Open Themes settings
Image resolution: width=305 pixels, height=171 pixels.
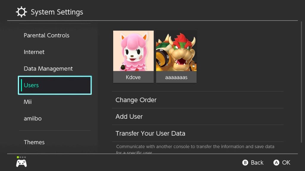pyautogui.click(x=34, y=142)
